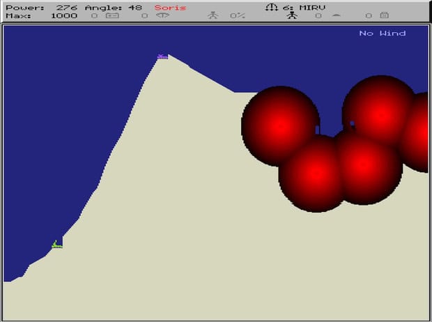The height and width of the screenshot is (322, 432).
Task: Click the tank figure icon beside 0%
Action: [x=213, y=15]
